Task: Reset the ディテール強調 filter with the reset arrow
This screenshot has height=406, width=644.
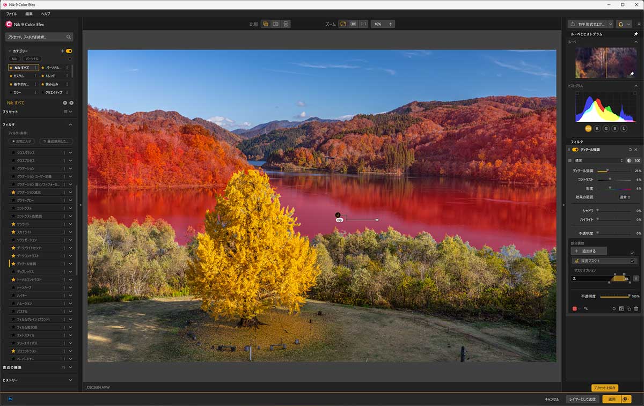Action: (x=630, y=150)
